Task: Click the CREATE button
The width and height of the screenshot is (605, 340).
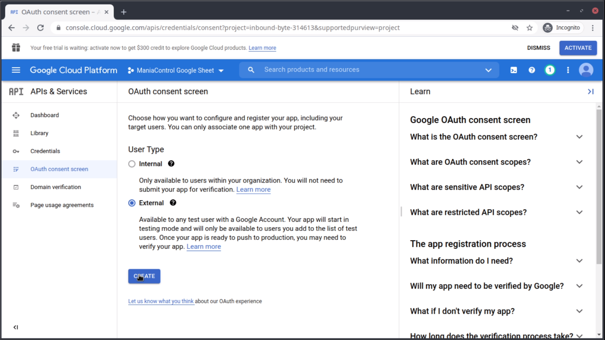Action: pyautogui.click(x=144, y=276)
